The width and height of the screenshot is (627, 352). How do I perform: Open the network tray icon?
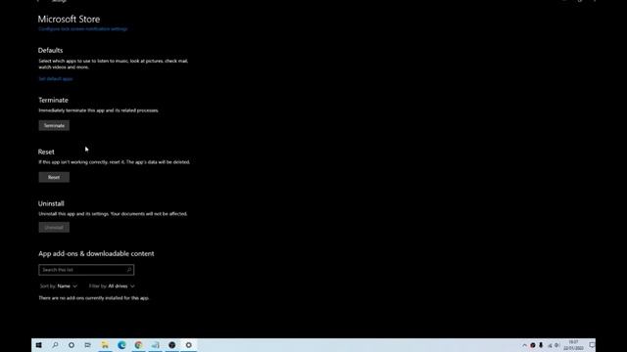(x=550, y=345)
